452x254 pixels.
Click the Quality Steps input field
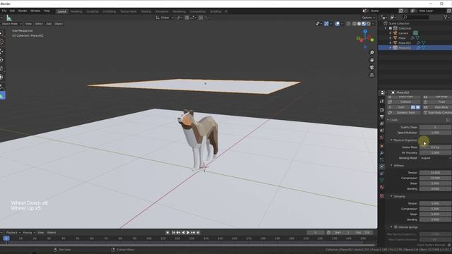click(436, 127)
